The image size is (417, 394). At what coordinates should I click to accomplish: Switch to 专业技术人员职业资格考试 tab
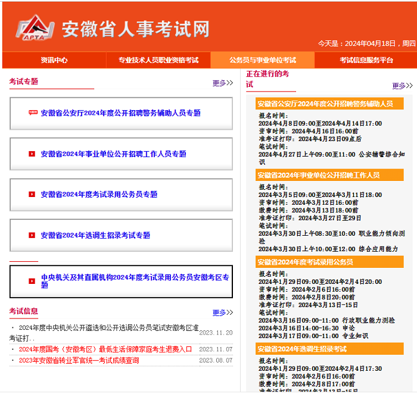tap(158, 60)
